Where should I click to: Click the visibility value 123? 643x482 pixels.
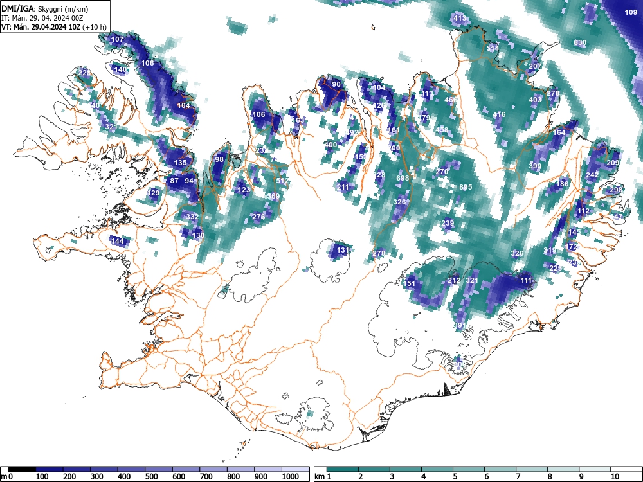[244, 190]
